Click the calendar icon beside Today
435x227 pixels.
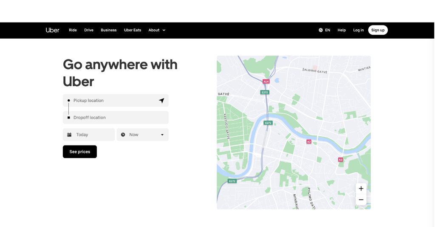(x=69, y=135)
